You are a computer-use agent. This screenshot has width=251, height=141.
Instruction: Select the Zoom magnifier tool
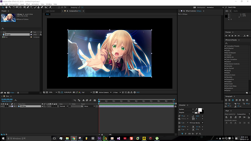pyautogui.click(x=10, y=7)
